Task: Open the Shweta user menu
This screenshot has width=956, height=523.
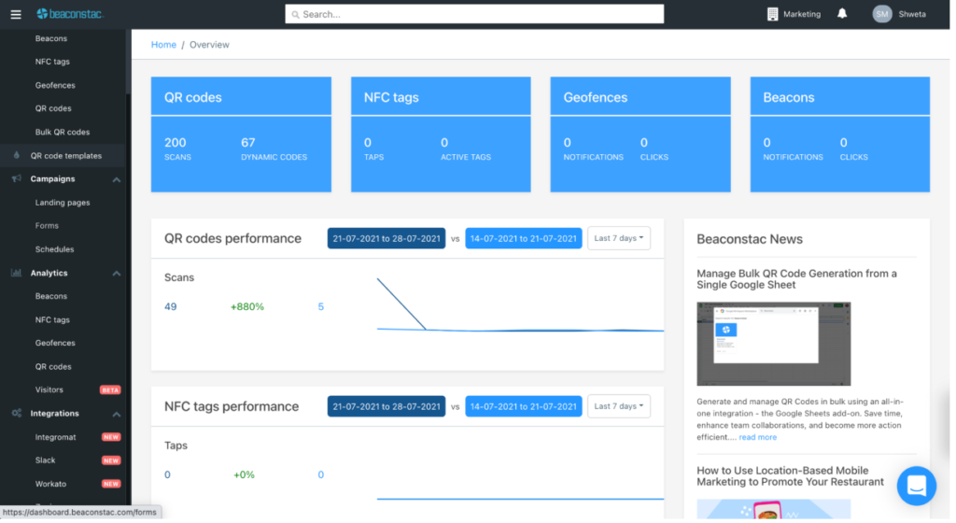Action: click(x=900, y=14)
